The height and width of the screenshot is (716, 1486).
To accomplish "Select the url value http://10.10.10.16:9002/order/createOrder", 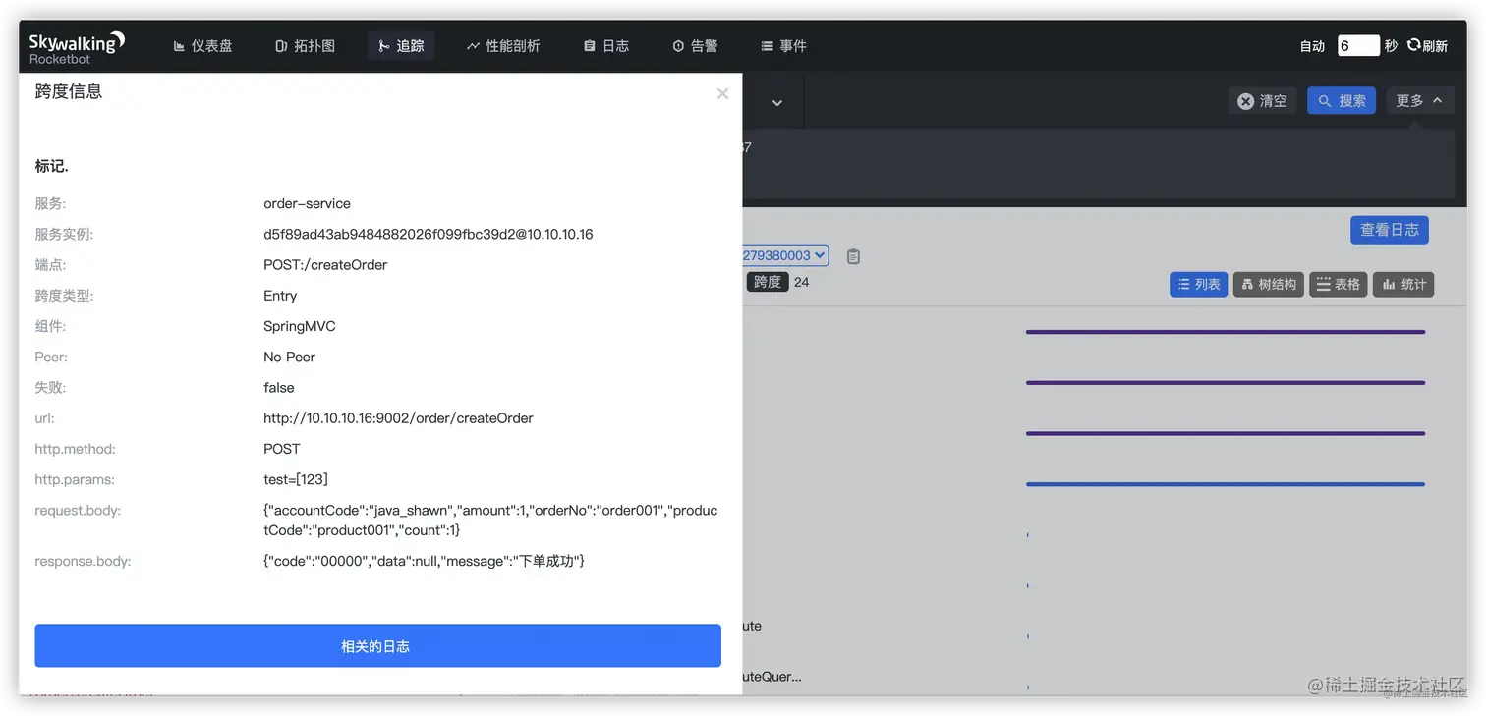I will (398, 418).
